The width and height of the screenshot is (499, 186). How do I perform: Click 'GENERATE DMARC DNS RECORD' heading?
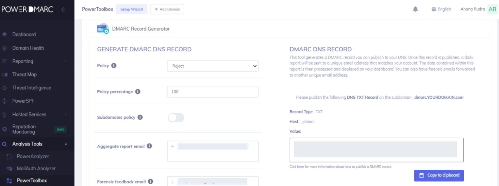coord(144,49)
